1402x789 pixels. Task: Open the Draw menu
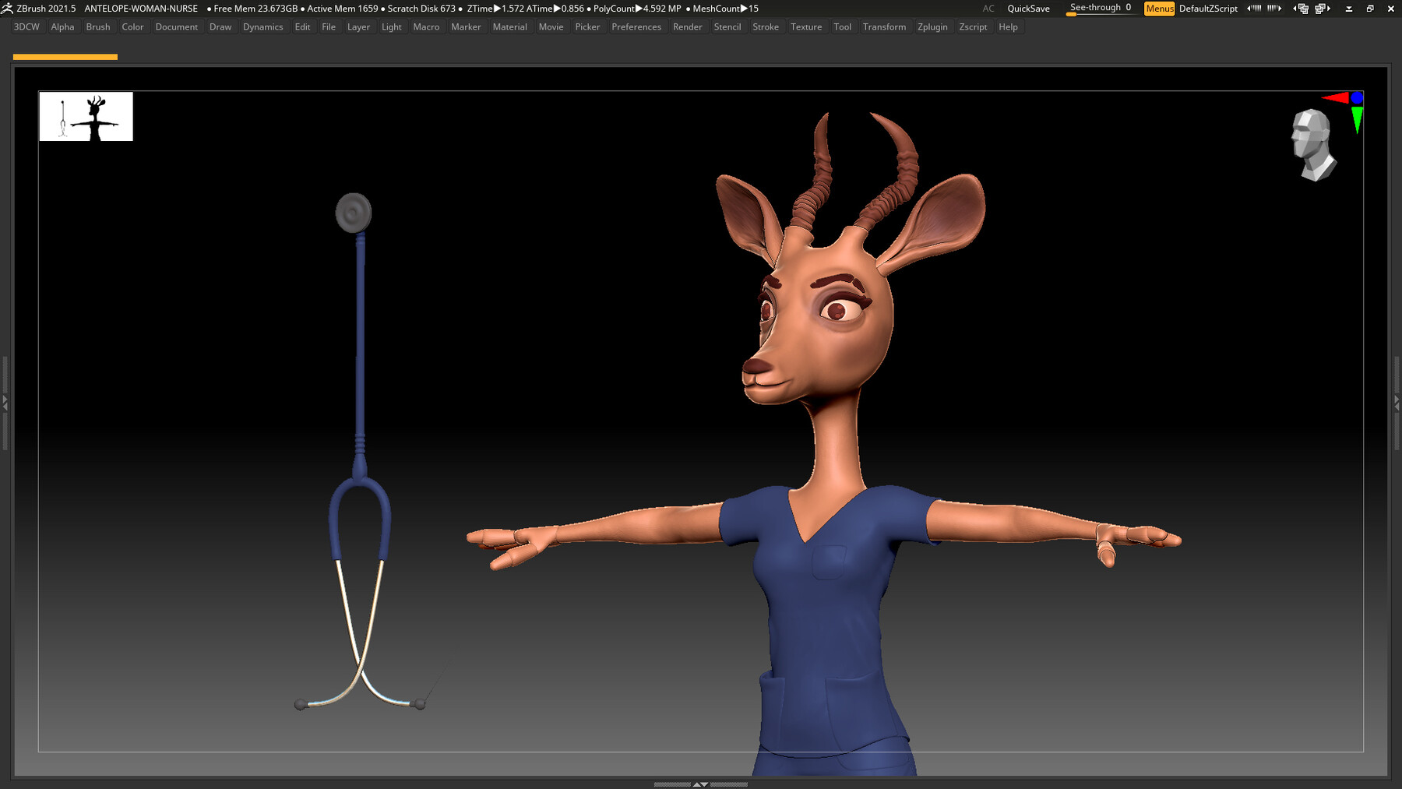click(x=220, y=26)
